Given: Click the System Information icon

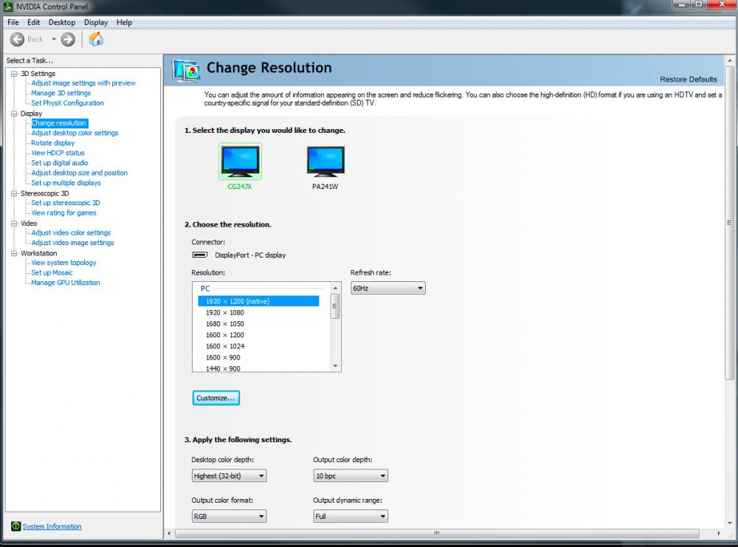Looking at the screenshot, I should [x=16, y=526].
